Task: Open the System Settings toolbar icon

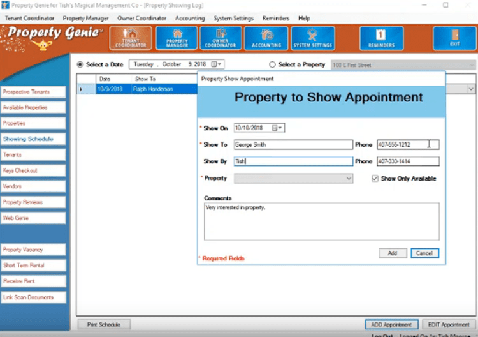Action: point(313,38)
